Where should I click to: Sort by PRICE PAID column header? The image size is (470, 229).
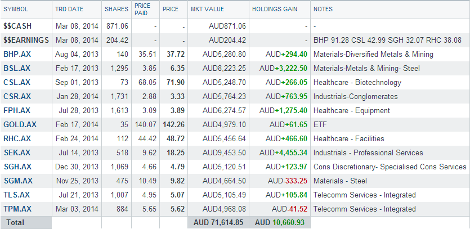click(x=142, y=9)
